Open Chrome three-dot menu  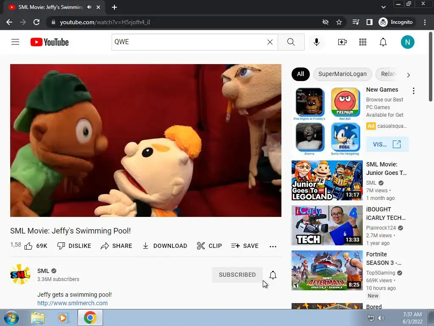[425, 22]
